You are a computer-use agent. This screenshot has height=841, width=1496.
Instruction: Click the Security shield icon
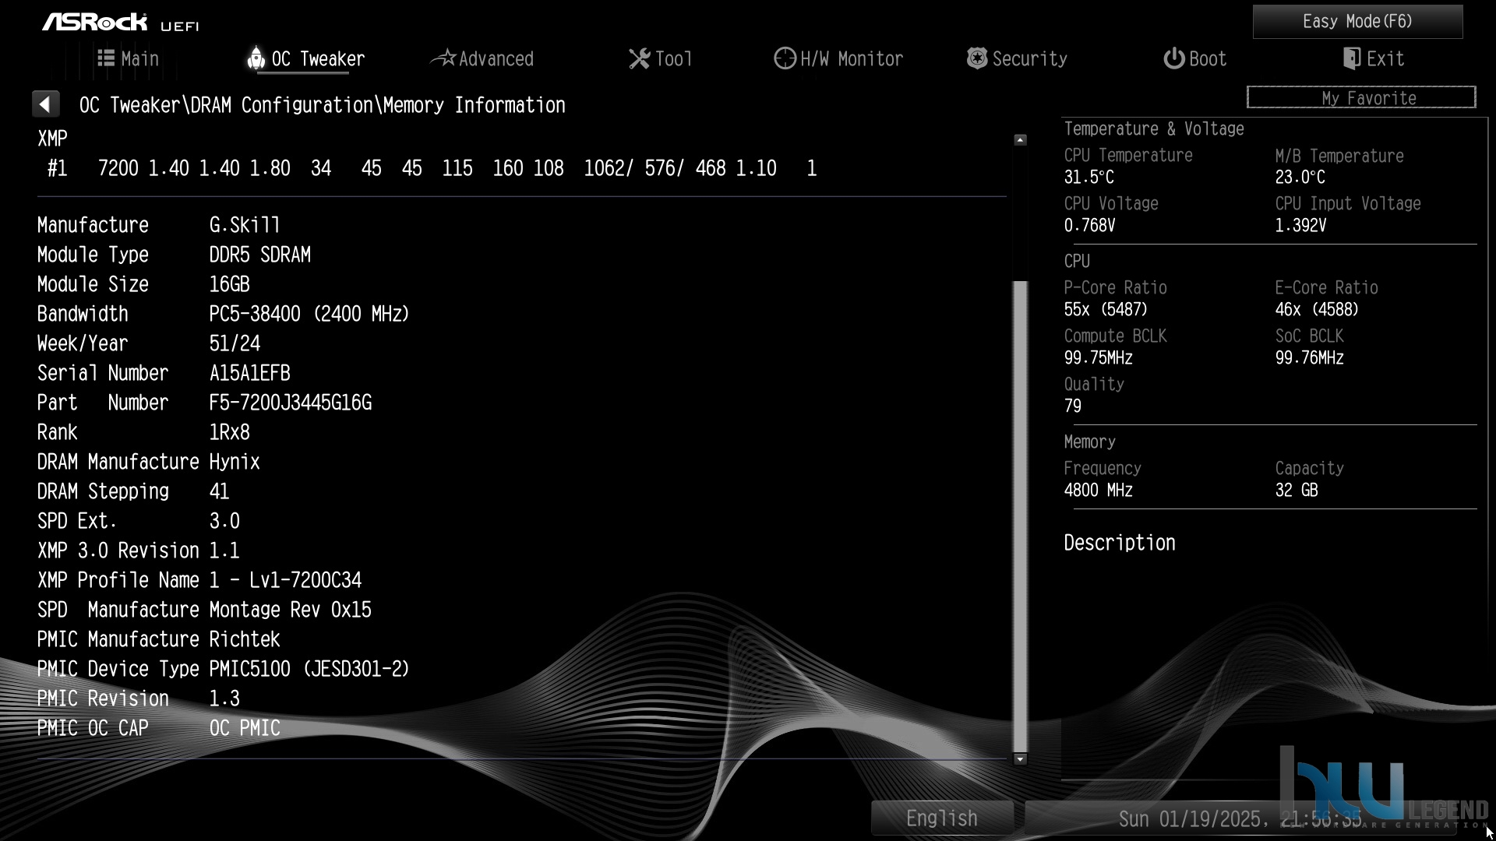coord(977,58)
